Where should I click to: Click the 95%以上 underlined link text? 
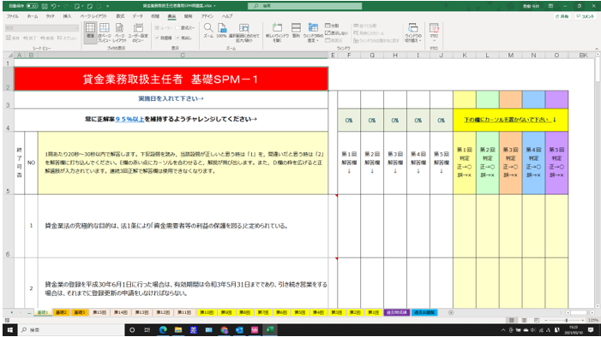129,120
